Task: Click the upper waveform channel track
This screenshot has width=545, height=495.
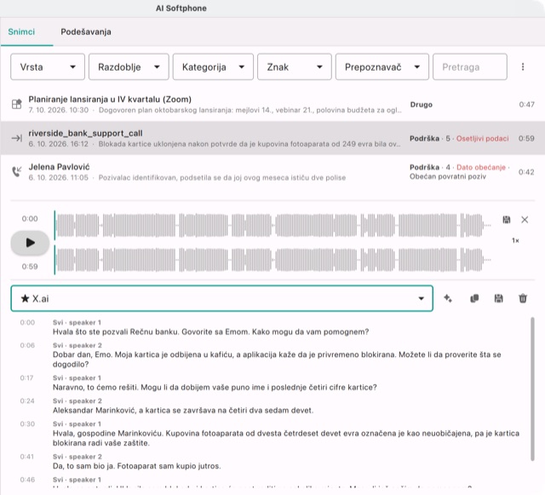Action: click(272, 225)
